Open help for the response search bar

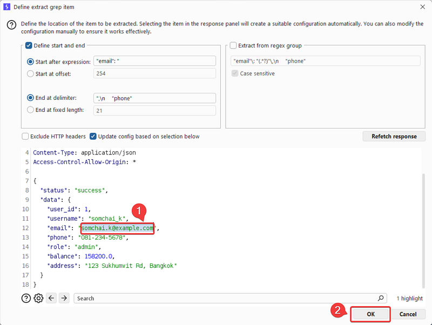26,298
